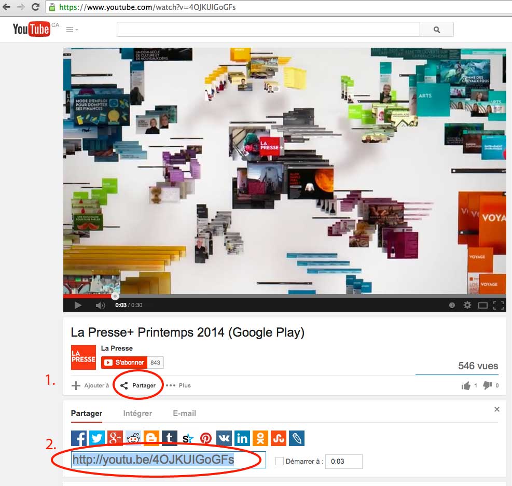The image size is (512, 486).
Task: Post the video to Reddit
Action: pos(133,438)
